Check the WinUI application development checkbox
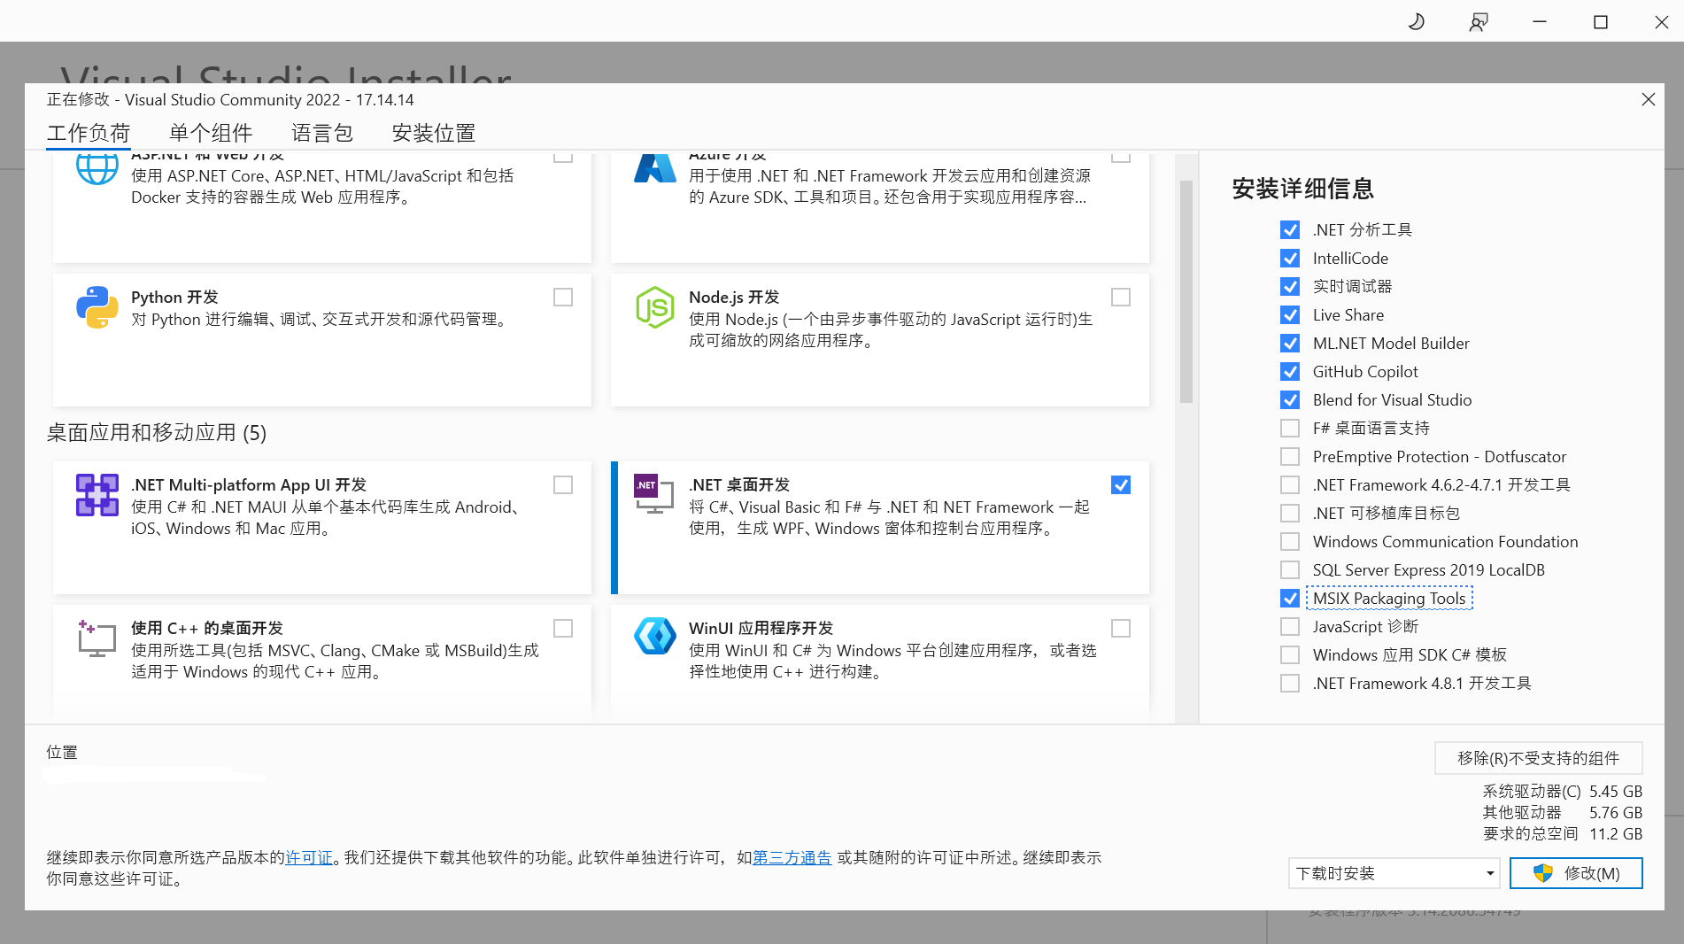The height and width of the screenshot is (944, 1684). click(x=1121, y=628)
